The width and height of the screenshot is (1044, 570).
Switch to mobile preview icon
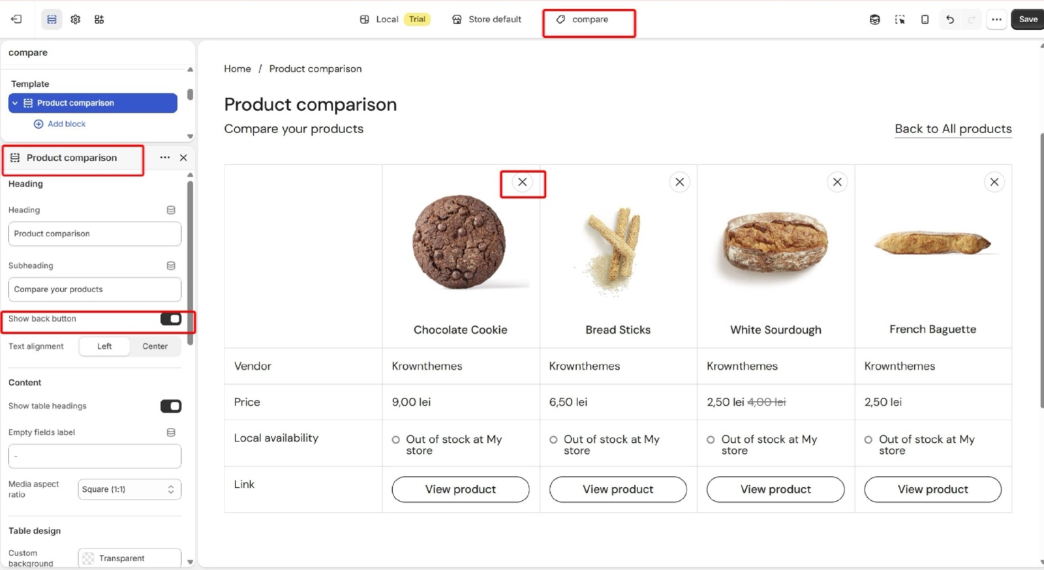(x=925, y=20)
